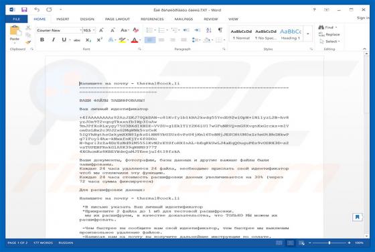Open the FILE tab

pos(16,19)
